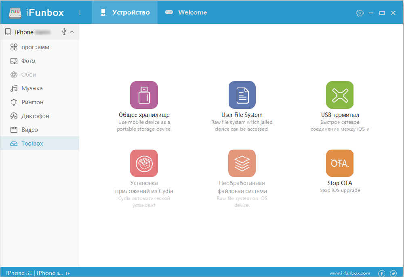Screen dimensions: 404x277
Task: Visit the www.i-funbox.com link
Action: [x=349, y=273]
